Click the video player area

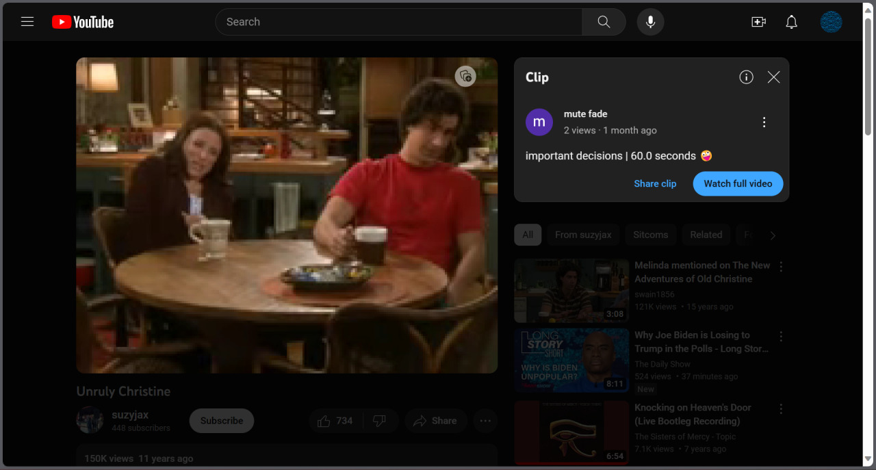pyautogui.click(x=287, y=216)
